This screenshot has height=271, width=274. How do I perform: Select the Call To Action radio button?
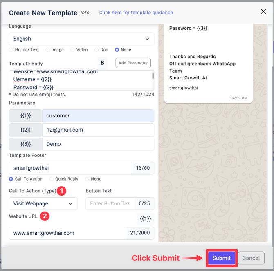[x=11, y=179]
